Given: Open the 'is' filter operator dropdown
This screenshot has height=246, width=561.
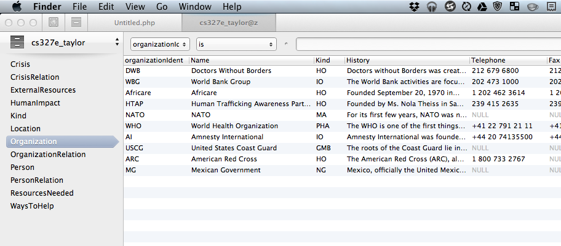Looking at the screenshot, I should pos(236,44).
